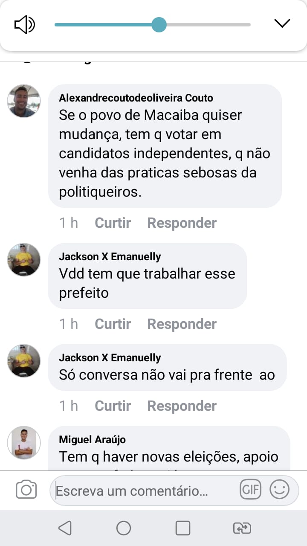This screenshot has width=307, height=546.
Task: Click Curtir under 'Vdd tem que trabalhar' comment
Action: click(113, 324)
